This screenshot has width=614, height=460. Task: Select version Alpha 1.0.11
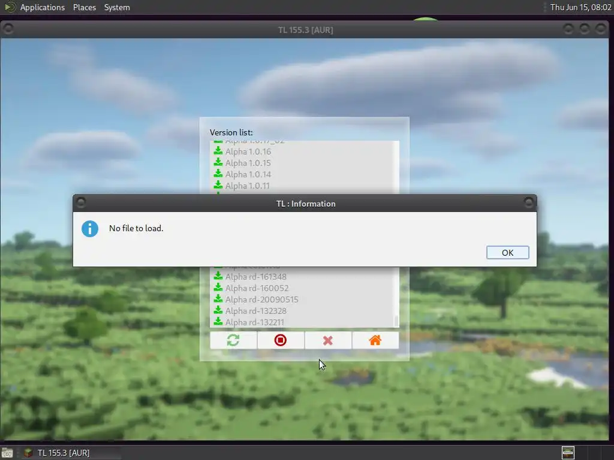[x=248, y=186]
